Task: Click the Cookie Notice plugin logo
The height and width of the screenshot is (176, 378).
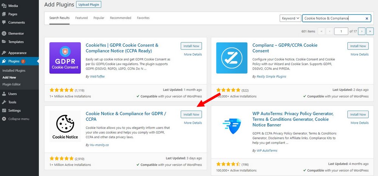Action: (x=65, y=127)
